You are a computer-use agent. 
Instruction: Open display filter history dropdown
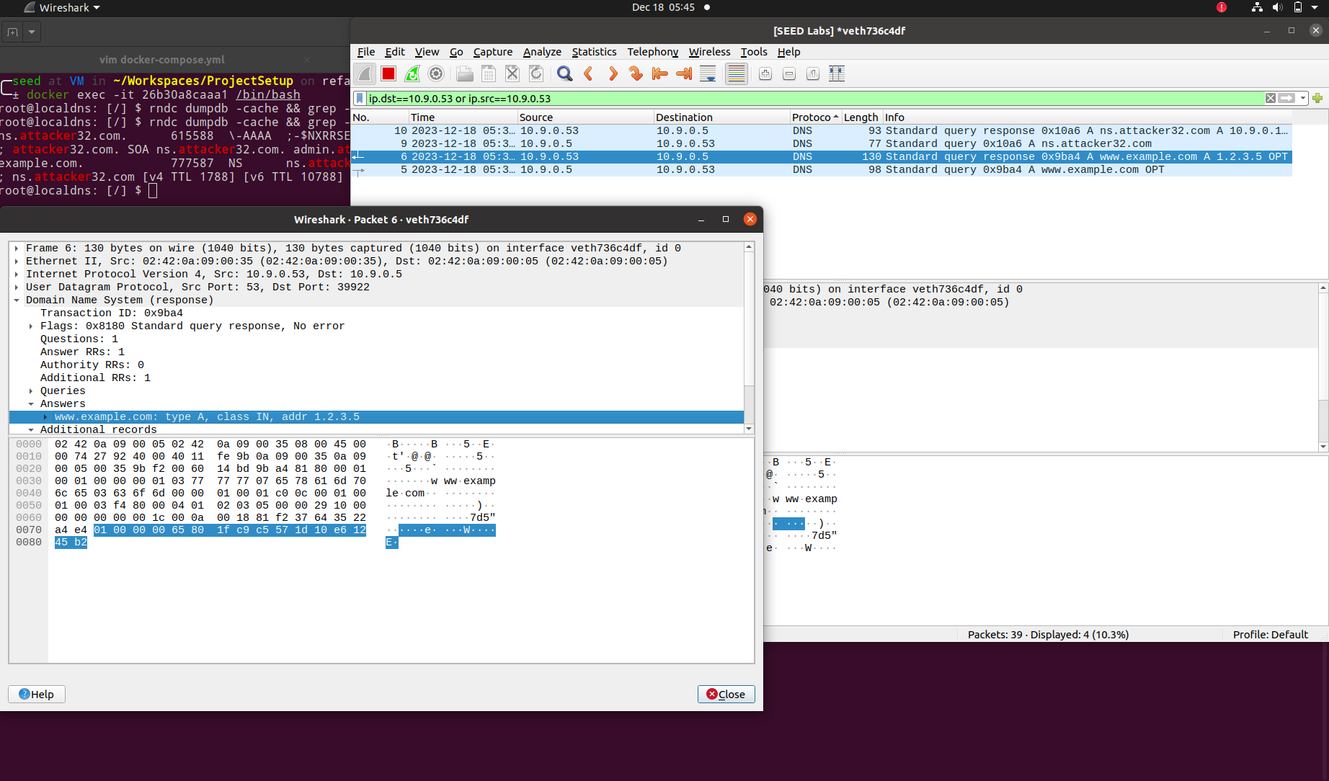point(1303,99)
